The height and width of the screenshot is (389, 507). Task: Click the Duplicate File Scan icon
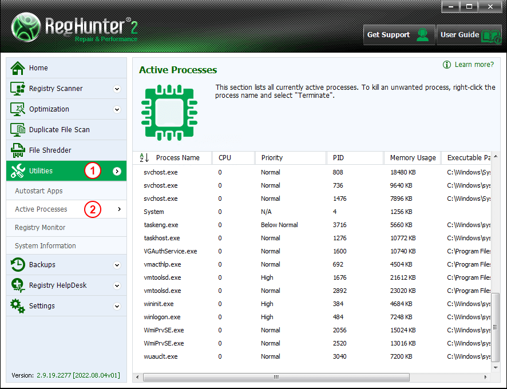tap(18, 130)
